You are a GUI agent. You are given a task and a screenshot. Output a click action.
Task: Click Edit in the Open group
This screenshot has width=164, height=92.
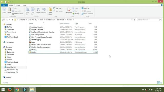pos(75,11)
